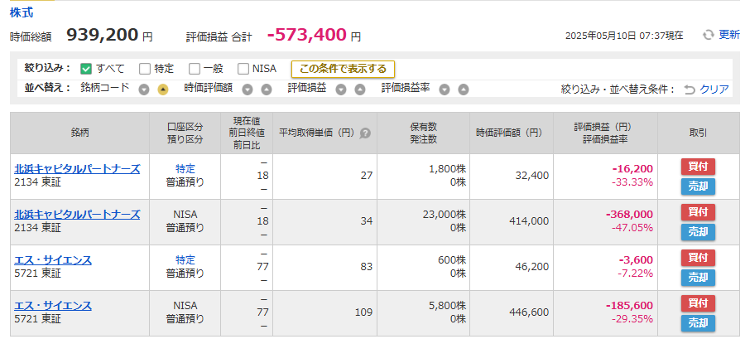Image resolution: width=745 pixels, height=339 pixels.
Task: Sort 時価評価額 ascending with up arrow
Action: pyautogui.click(x=267, y=90)
